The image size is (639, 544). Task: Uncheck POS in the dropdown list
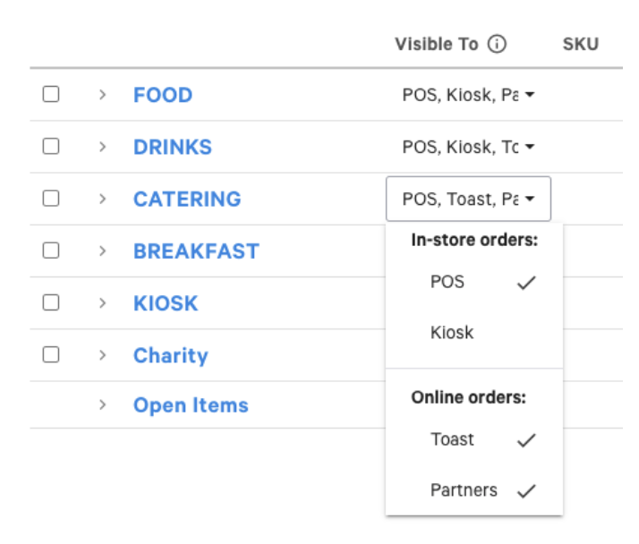[474, 282]
